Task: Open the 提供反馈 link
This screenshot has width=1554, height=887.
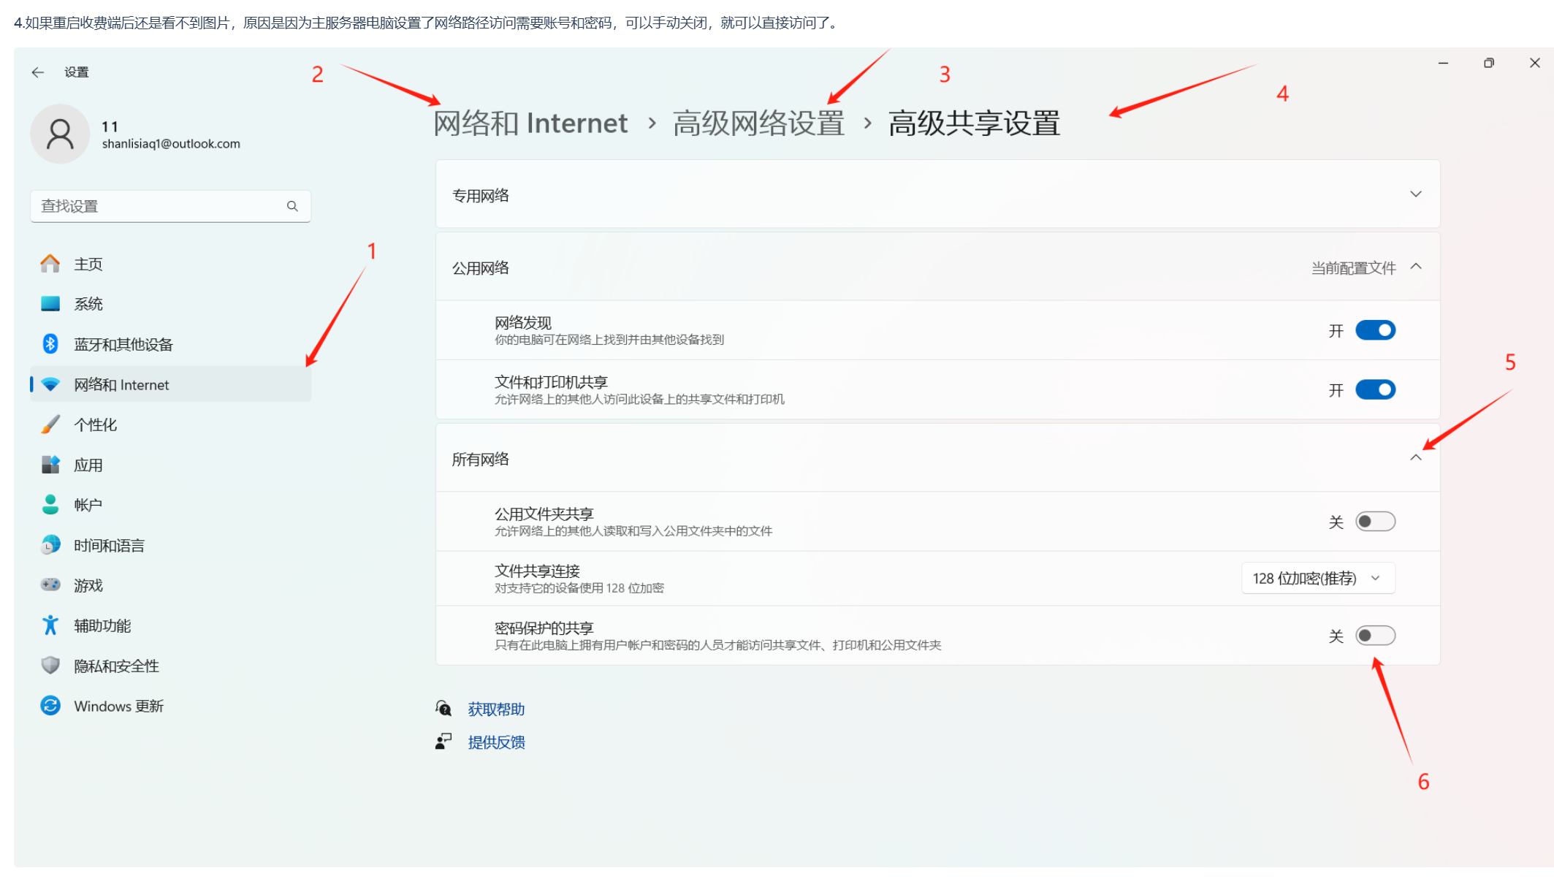Action: pos(496,742)
